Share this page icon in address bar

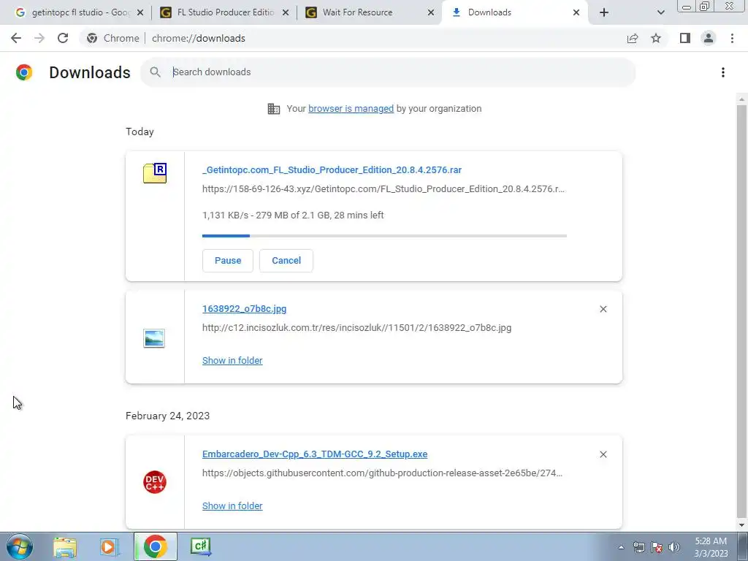(633, 38)
